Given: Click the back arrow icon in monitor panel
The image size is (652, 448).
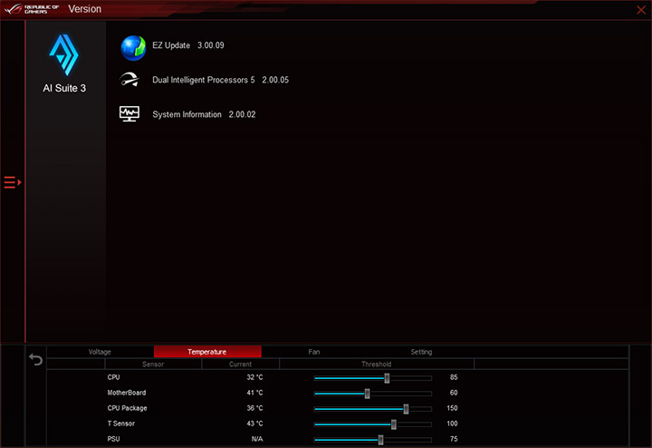Looking at the screenshot, I should tap(35, 359).
